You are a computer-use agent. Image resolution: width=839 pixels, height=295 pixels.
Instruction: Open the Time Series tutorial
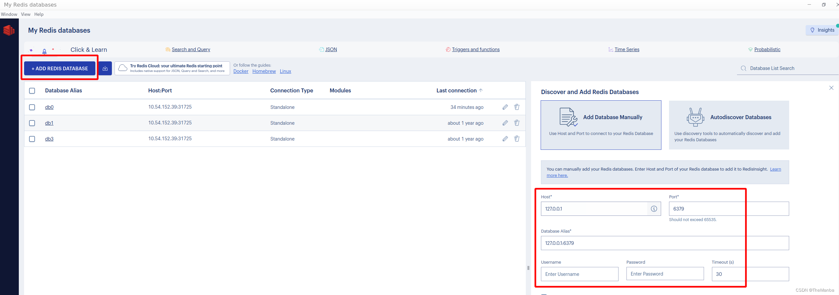[627, 49]
